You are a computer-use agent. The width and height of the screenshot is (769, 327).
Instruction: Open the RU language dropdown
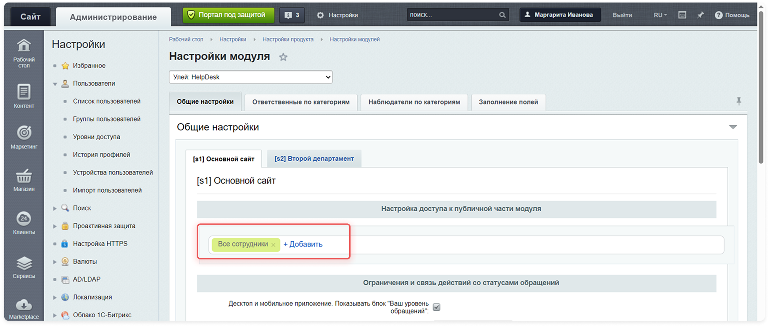660,15
